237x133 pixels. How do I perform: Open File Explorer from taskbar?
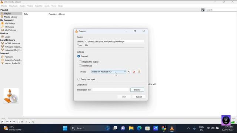coord(131,128)
